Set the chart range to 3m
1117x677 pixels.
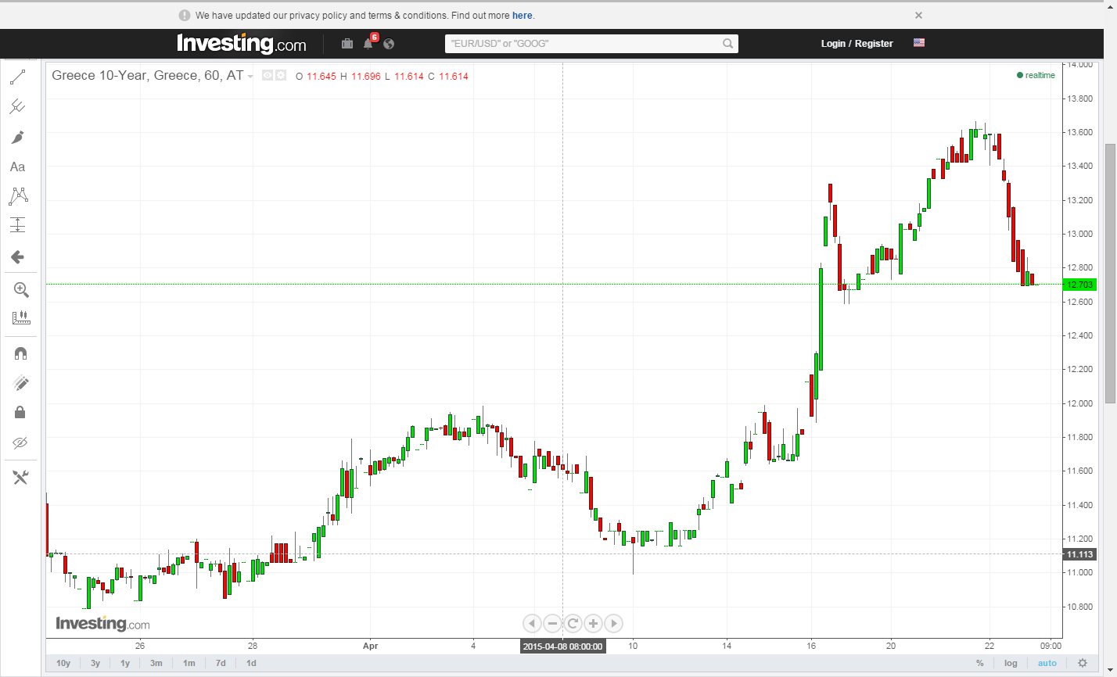pos(156,663)
